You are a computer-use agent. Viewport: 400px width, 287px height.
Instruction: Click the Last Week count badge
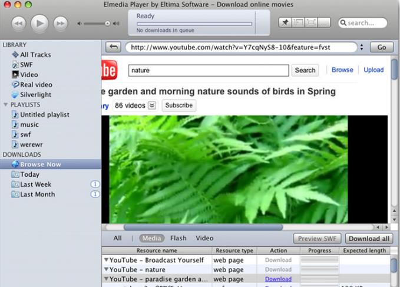click(95, 184)
